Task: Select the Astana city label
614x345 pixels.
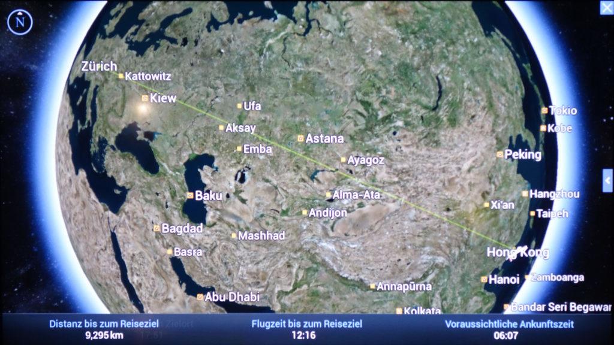Action: point(324,138)
